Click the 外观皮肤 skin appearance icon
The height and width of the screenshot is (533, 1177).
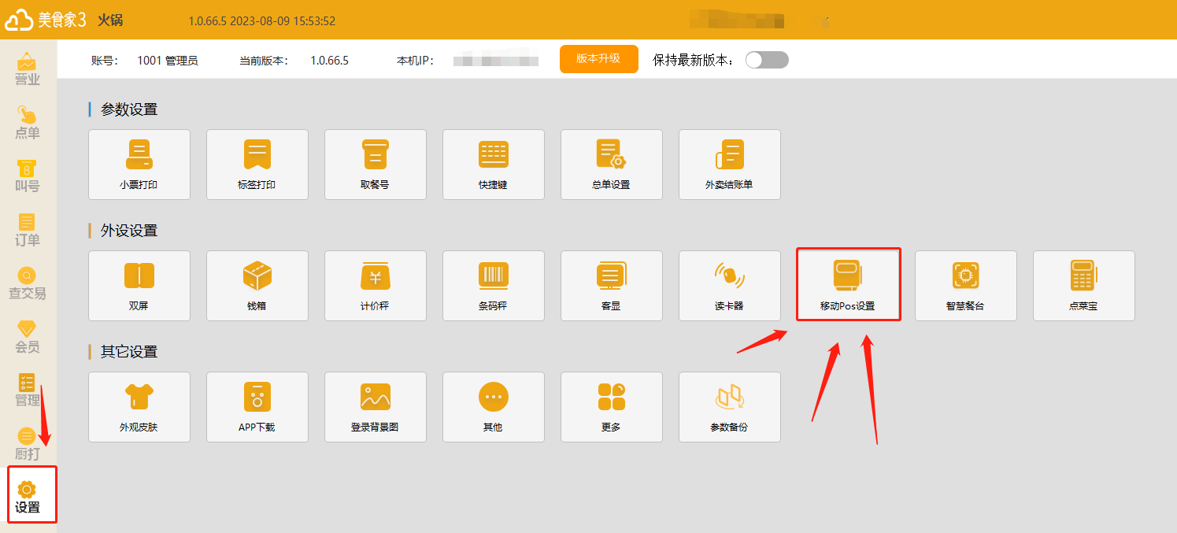pos(139,407)
